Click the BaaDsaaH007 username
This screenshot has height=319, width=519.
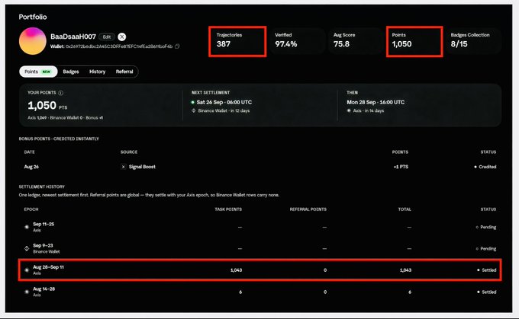tap(73, 37)
